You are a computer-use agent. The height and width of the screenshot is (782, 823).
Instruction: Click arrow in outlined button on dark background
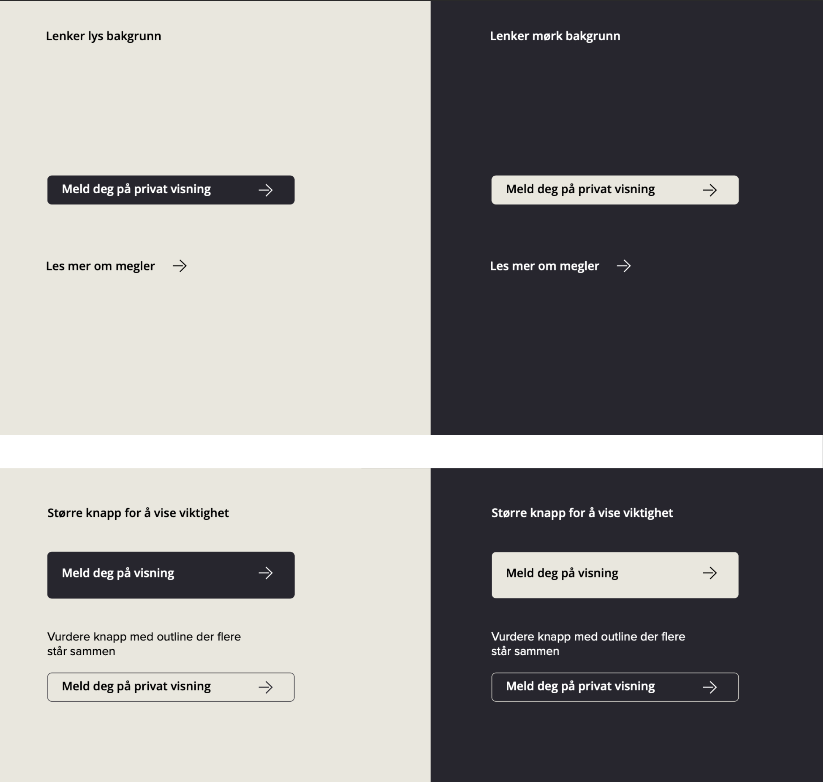pyautogui.click(x=710, y=688)
